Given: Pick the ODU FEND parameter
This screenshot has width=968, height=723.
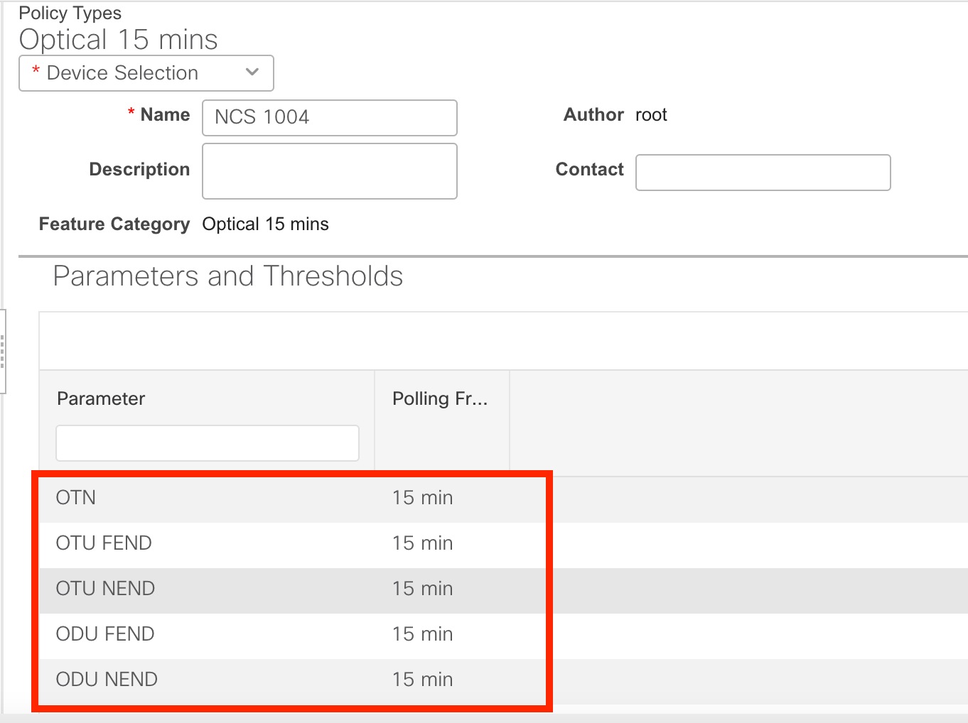Looking at the screenshot, I should (105, 634).
